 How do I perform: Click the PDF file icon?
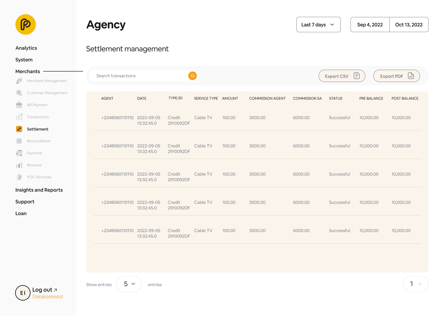(411, 76)
